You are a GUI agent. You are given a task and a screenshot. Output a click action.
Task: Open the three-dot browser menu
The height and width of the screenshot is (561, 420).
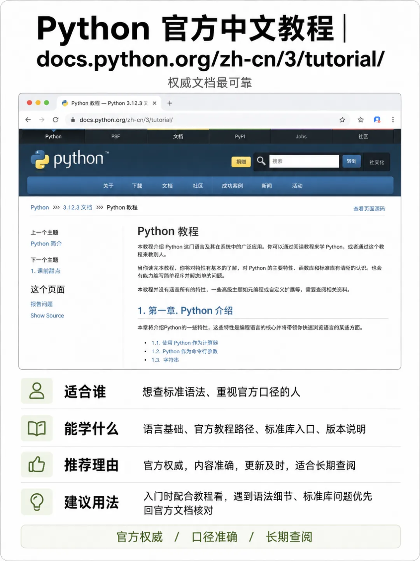[x=393, y=120]
